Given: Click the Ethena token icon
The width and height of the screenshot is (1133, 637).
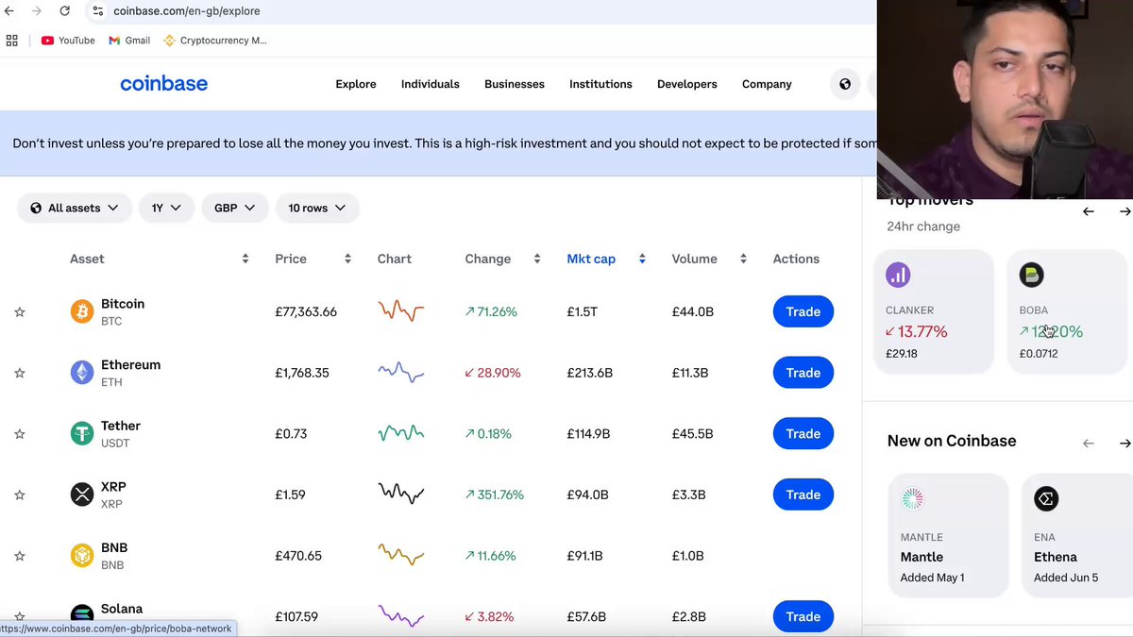Looking at the screenshot, I should pyautogui.click(x=1046, y=499).
